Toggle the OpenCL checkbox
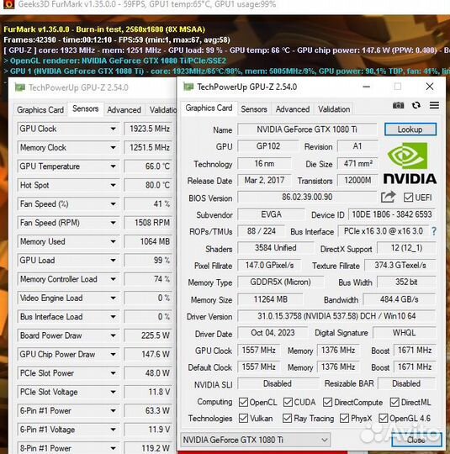This screenshot has height=454, width=450. 243,402
